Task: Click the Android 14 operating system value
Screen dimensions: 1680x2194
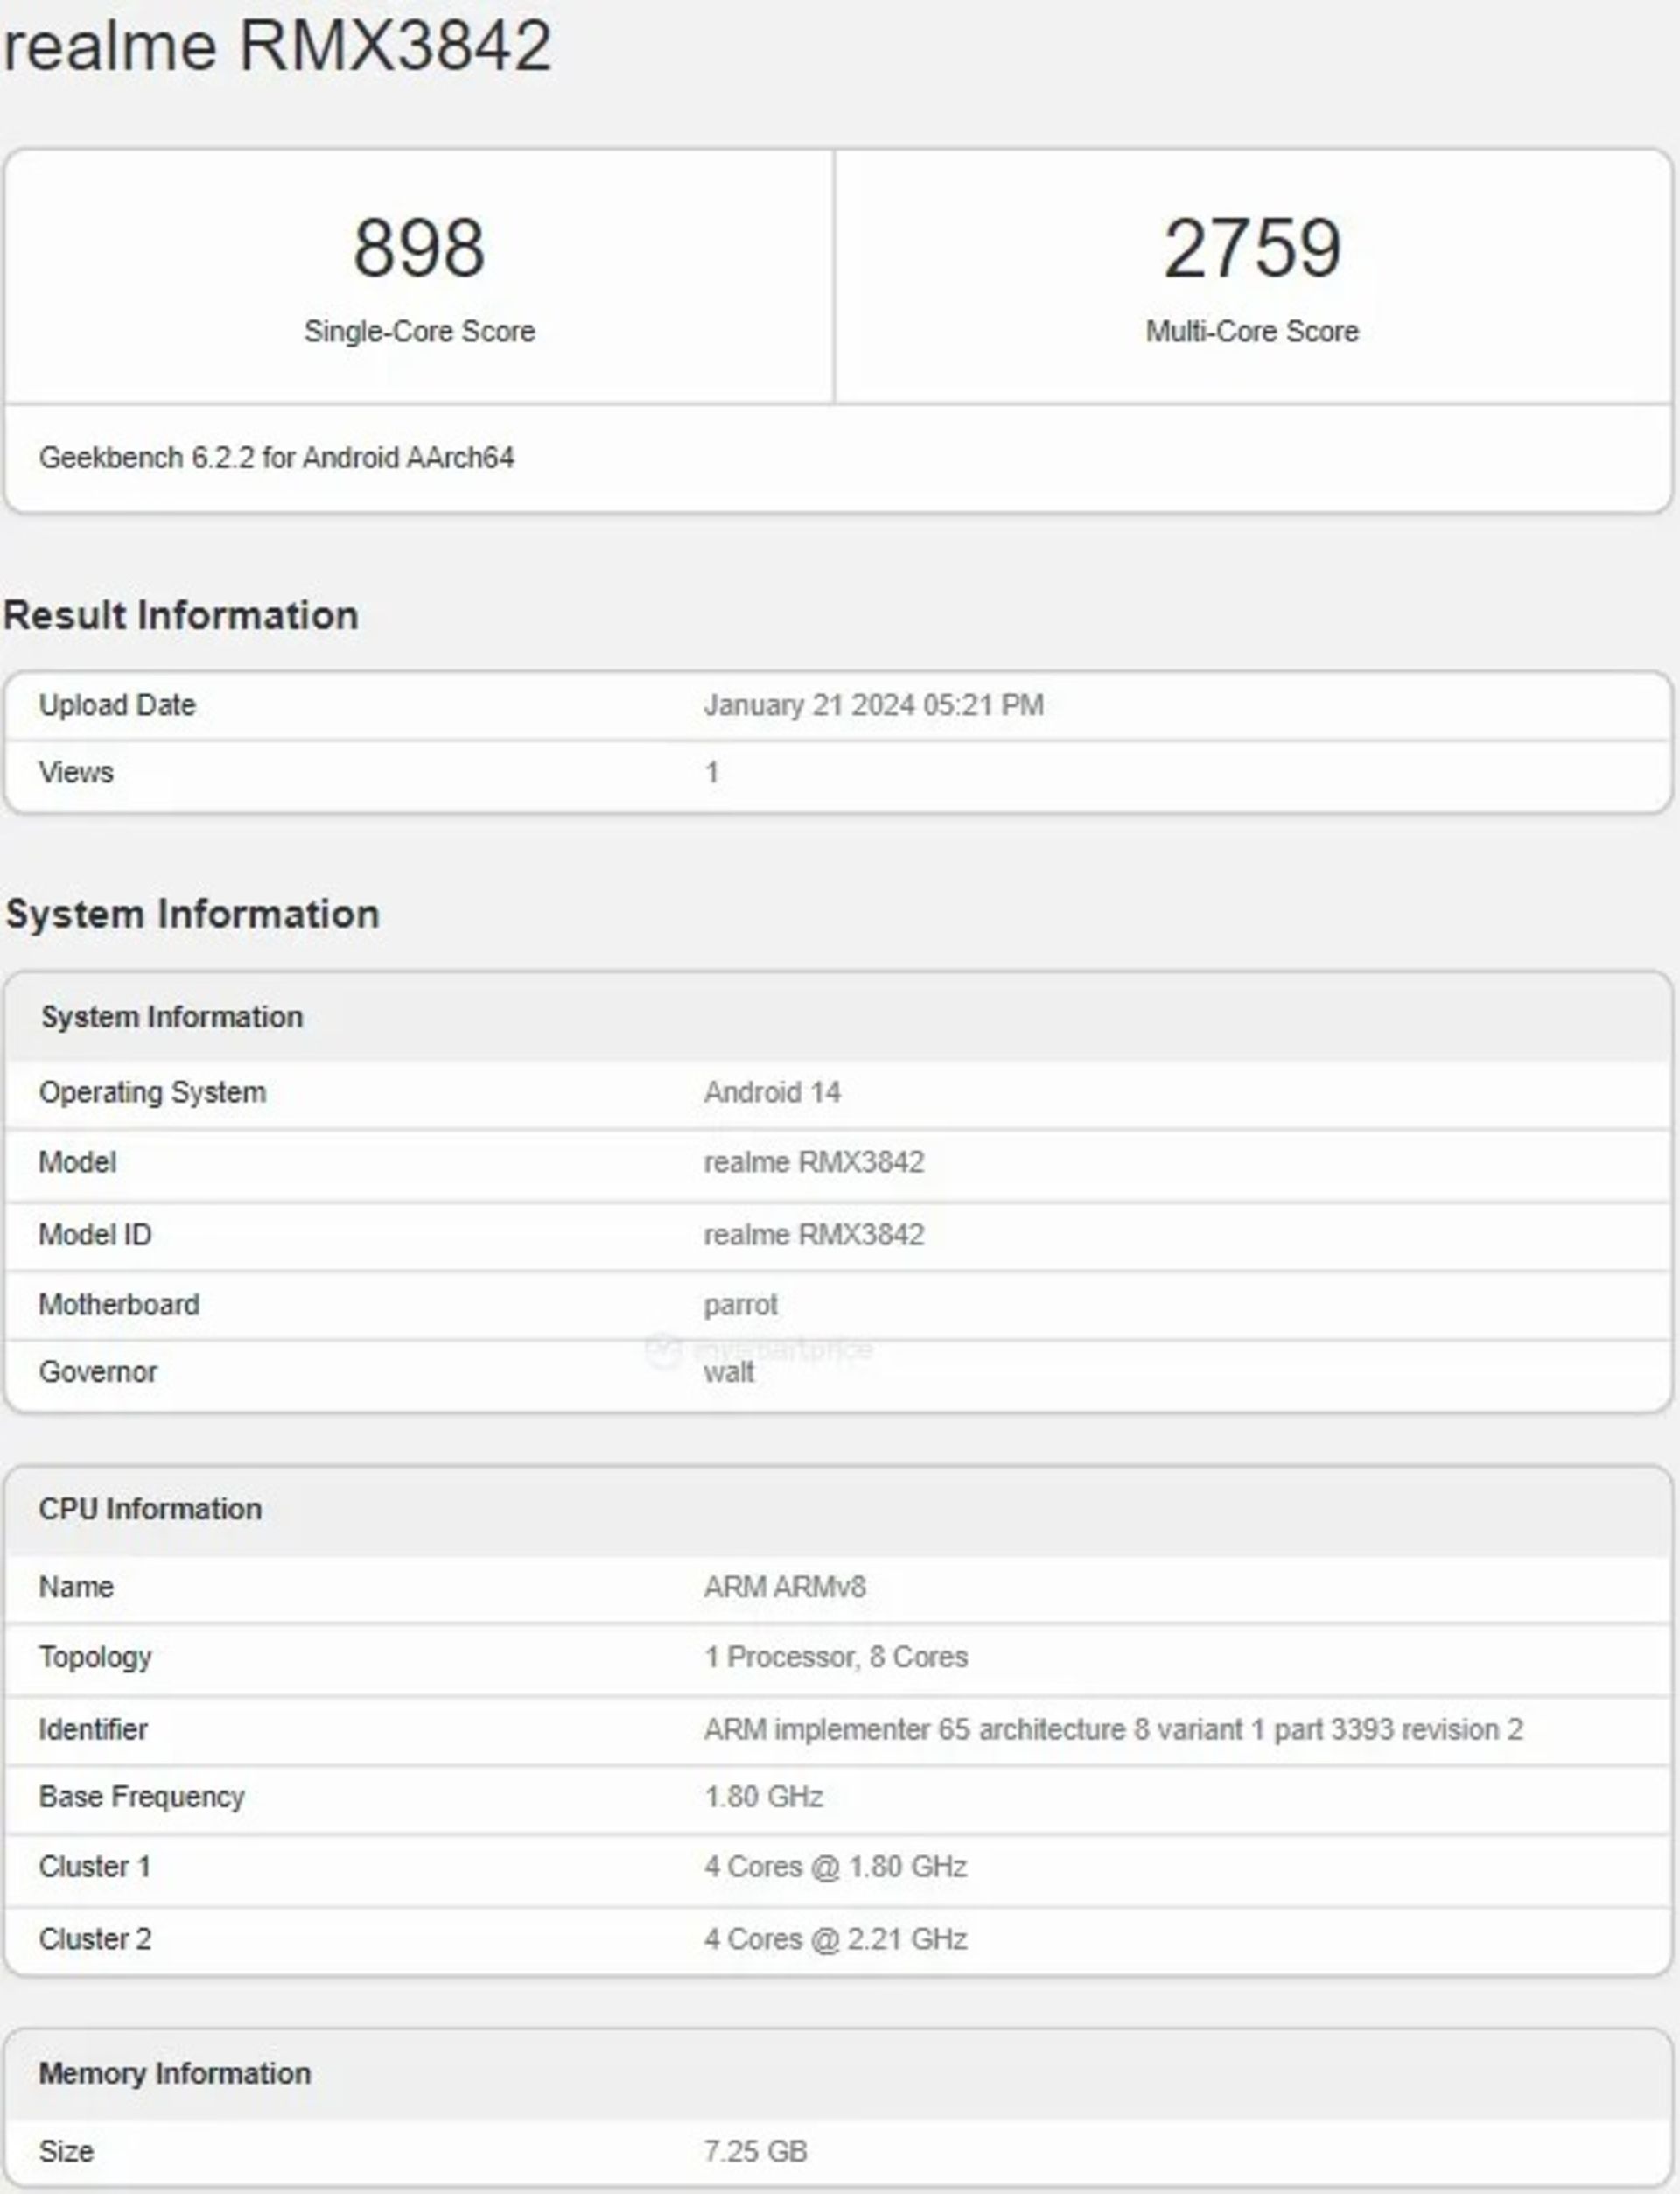Action: [x=771, y=1092]
